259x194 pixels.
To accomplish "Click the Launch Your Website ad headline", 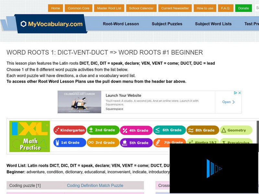I will tap(123, 95).
